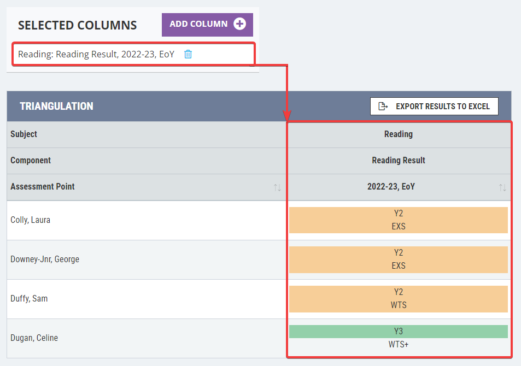This screenshot has height=366, width=521.
Task: Choose Dugan, Celine from the list
Action: (x=34, y=338)
